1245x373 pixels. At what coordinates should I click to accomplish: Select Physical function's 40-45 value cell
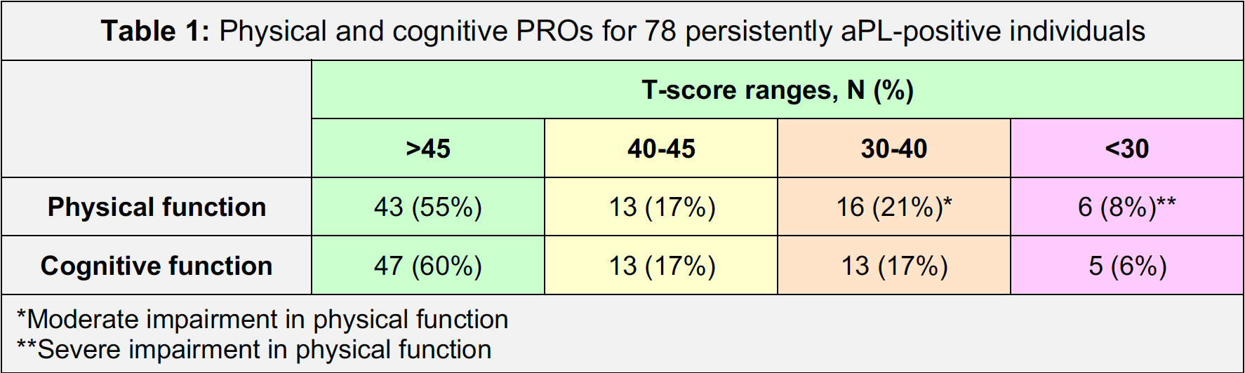[661, 207]
